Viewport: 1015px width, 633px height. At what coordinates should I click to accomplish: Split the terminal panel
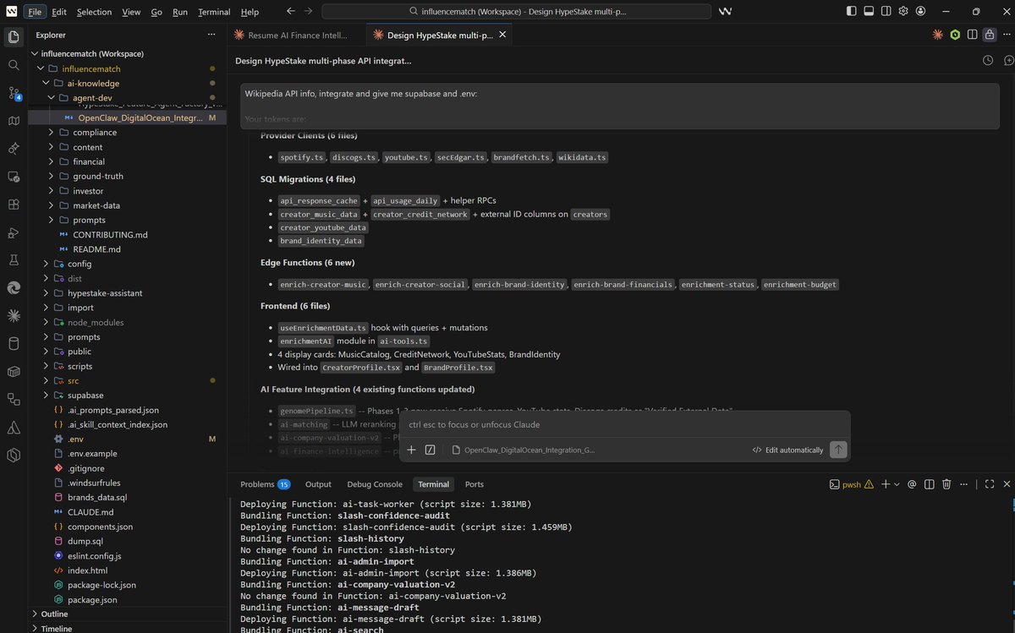click(x=930, y=484)
